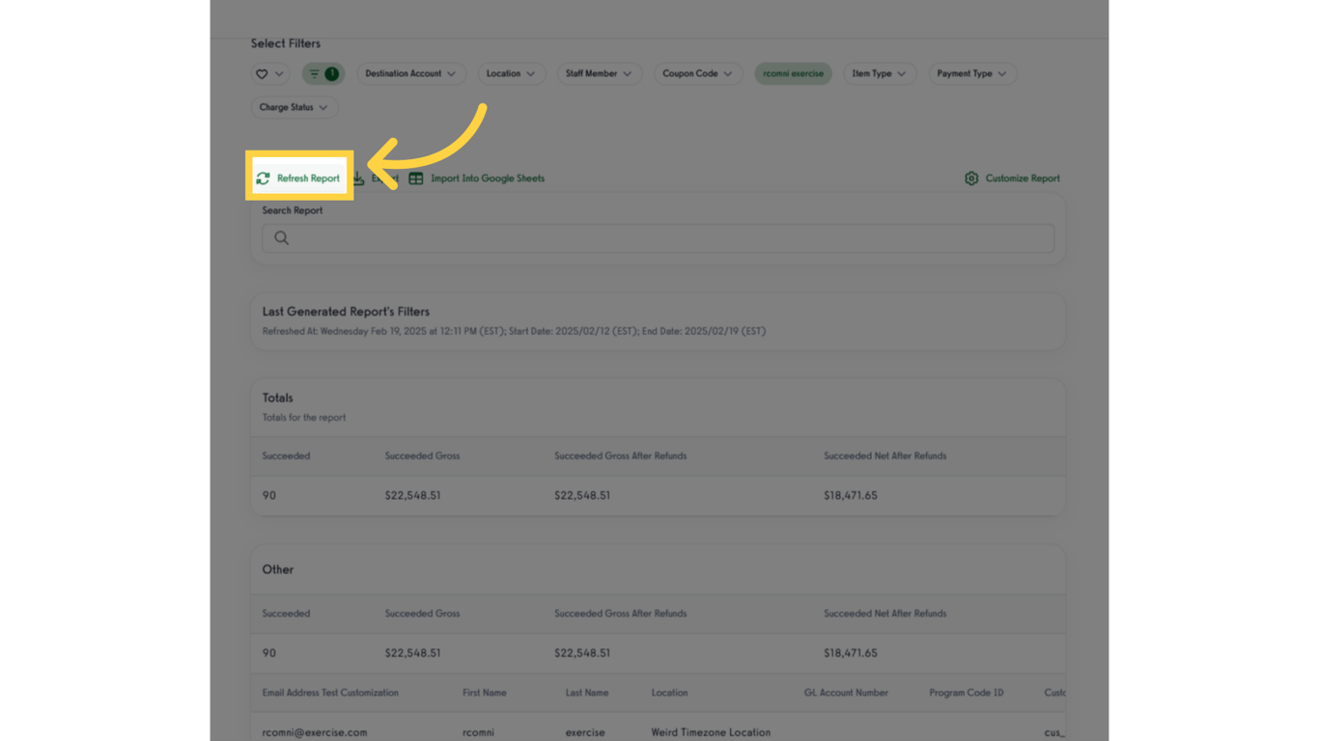
Task: Click the Weird Timezone Location cell
Action: point(711,732)
